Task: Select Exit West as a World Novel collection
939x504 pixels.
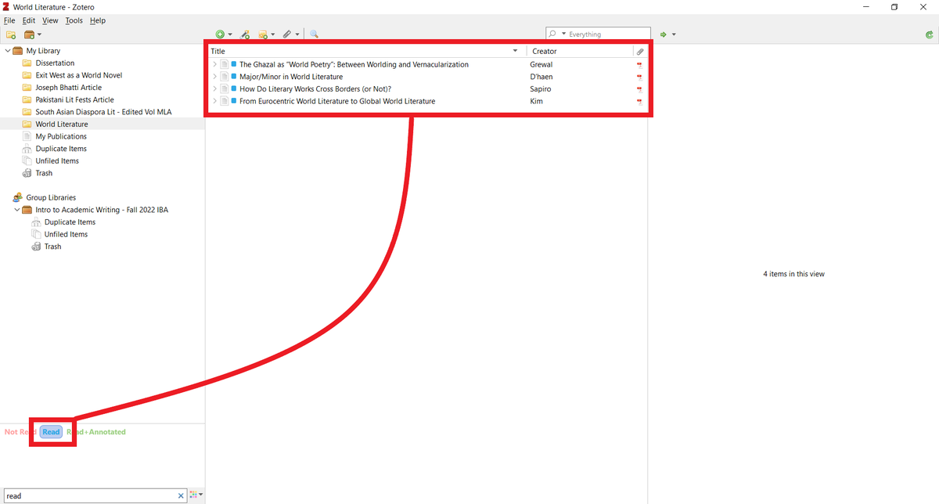Action: [78, 75]
